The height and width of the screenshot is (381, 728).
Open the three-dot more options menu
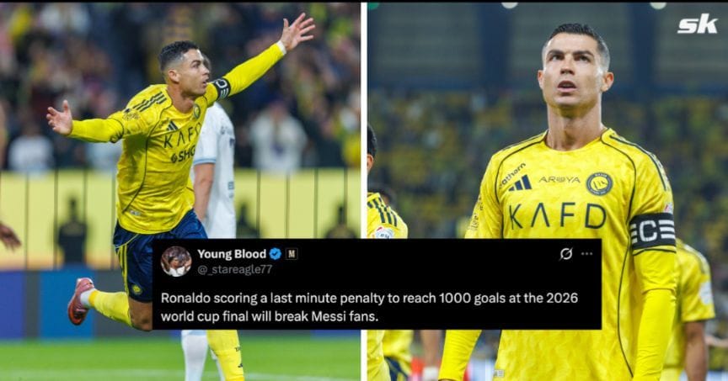pyautogui.click(x=586, y=253)
